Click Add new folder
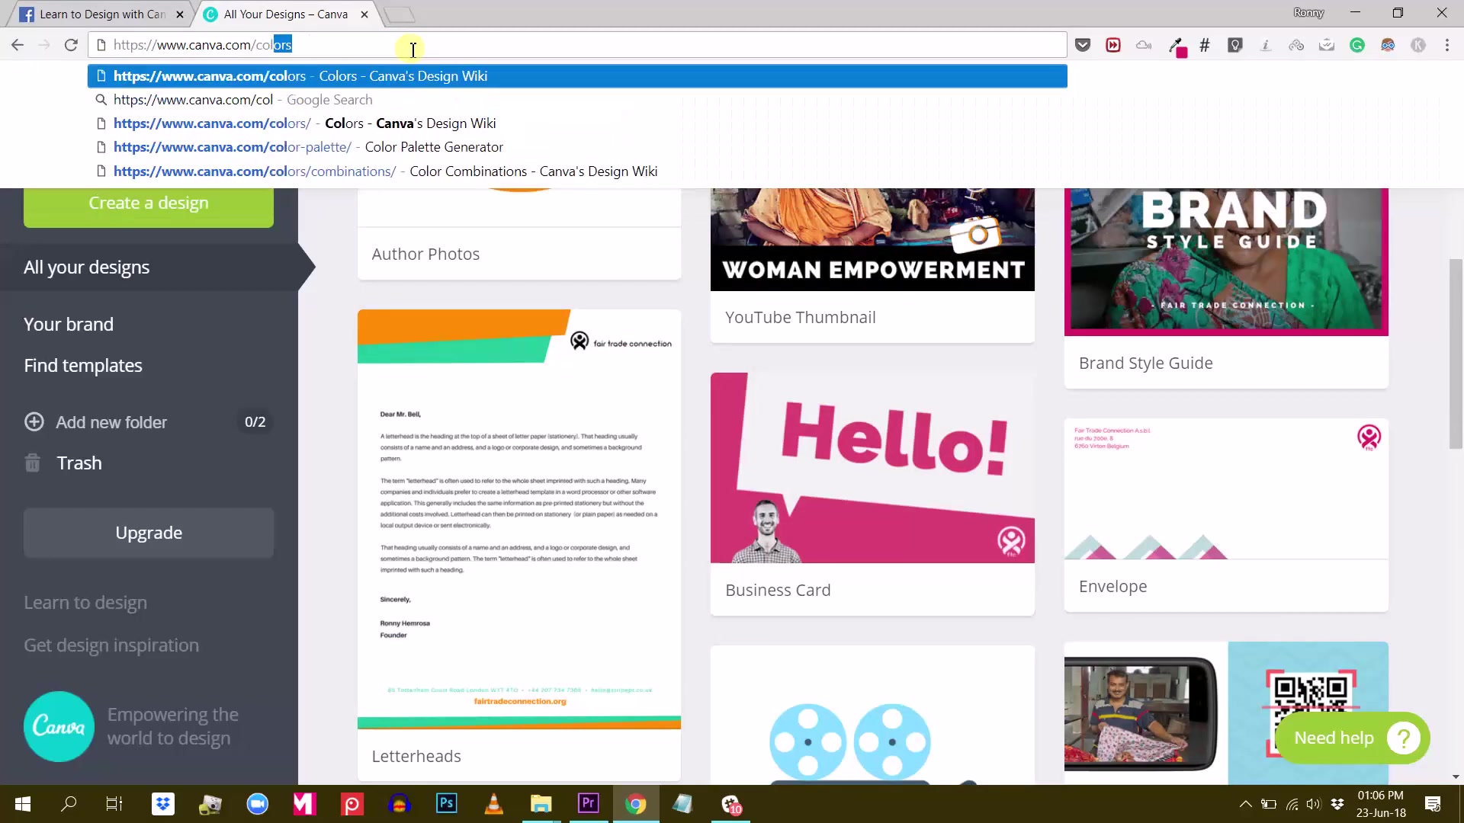This screenshot has height=823, width=1464. pos(111,421)
